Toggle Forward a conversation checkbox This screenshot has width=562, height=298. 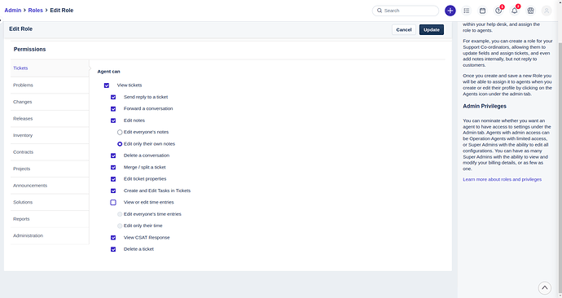(x=113, y=109)
